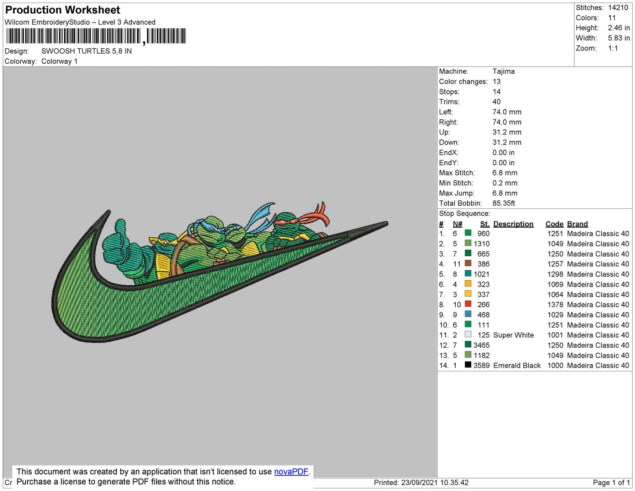The height and width of the screenshot is (491, 635).
Task: Click the dark green swatch with 3465 stitches
Action: pyautogui.click(x=468, y=345)
